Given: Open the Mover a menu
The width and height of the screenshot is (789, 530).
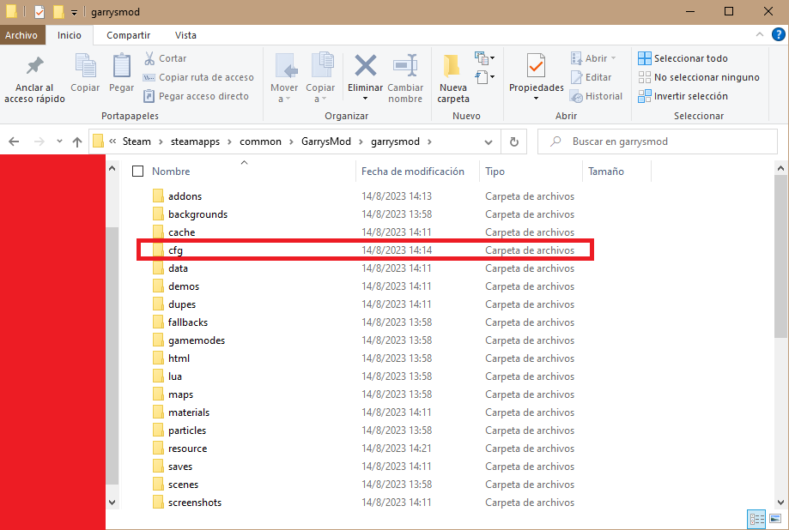Looking at the screenshot, I should pos(284,78).
